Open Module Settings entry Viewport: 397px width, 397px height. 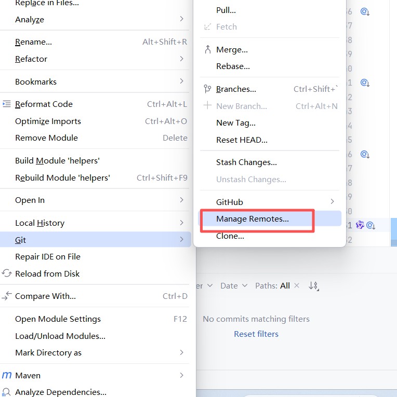[x=95, y=319]
